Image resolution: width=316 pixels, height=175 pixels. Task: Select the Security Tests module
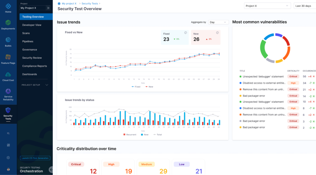coord(8,114)
